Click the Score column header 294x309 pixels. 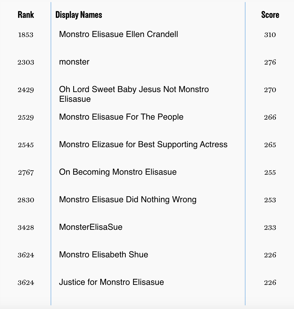coord(270,15)
